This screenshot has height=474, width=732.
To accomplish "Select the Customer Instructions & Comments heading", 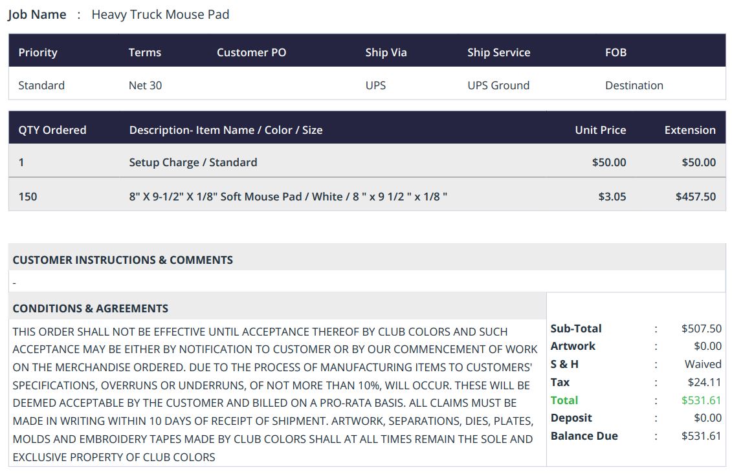I will coord(122,260).
